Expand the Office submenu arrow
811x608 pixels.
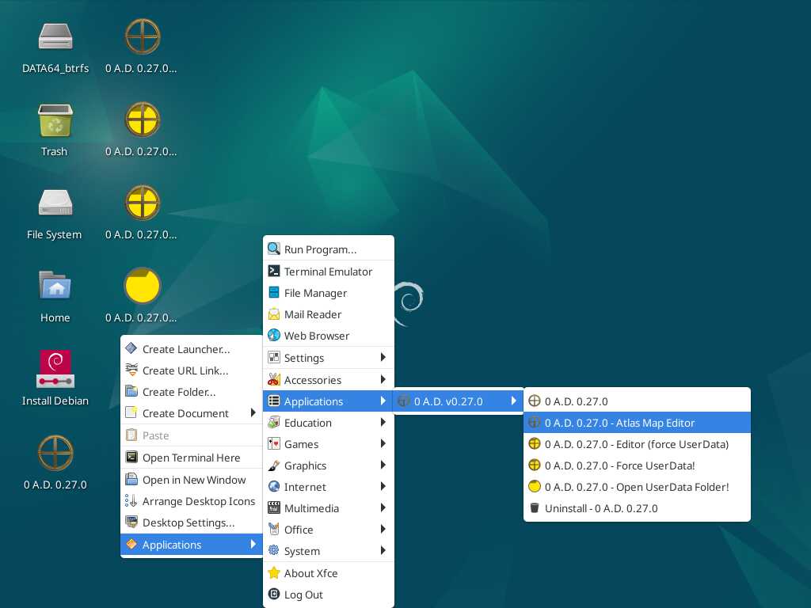[383, 530]
